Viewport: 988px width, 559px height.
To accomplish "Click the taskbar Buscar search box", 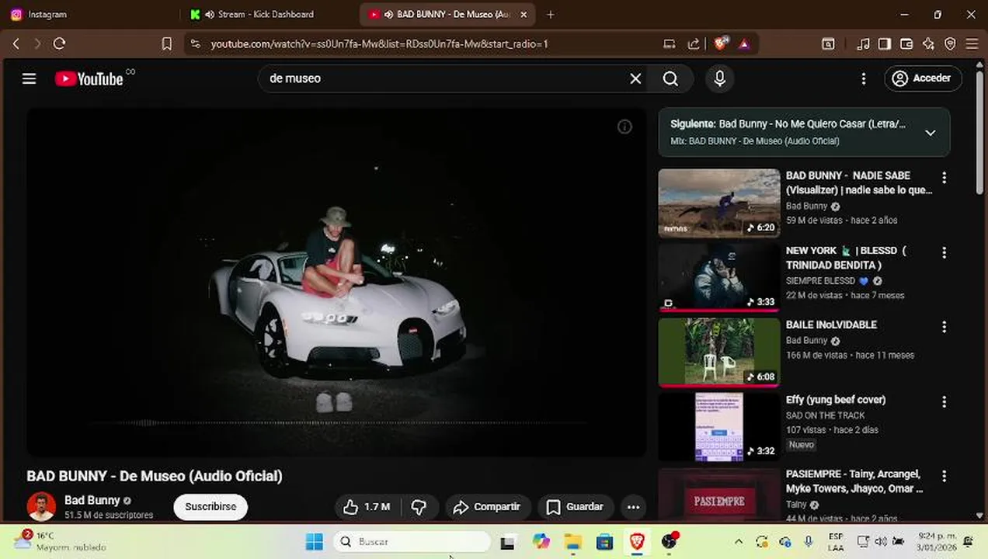I will tap(412, 542).
